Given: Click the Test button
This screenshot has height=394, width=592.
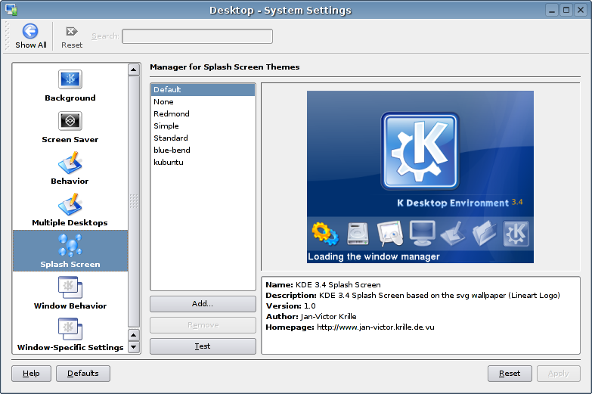Looking at the screenshot, I should (203, 346).
